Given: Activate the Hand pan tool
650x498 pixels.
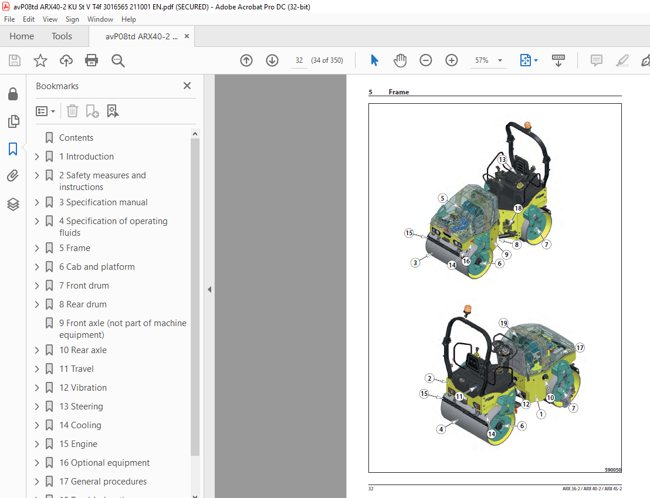Looking at the screenshot, I should (x=400, y=60).
